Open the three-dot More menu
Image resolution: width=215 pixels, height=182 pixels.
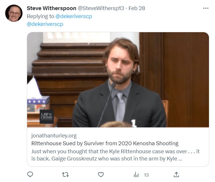(205, 8)
